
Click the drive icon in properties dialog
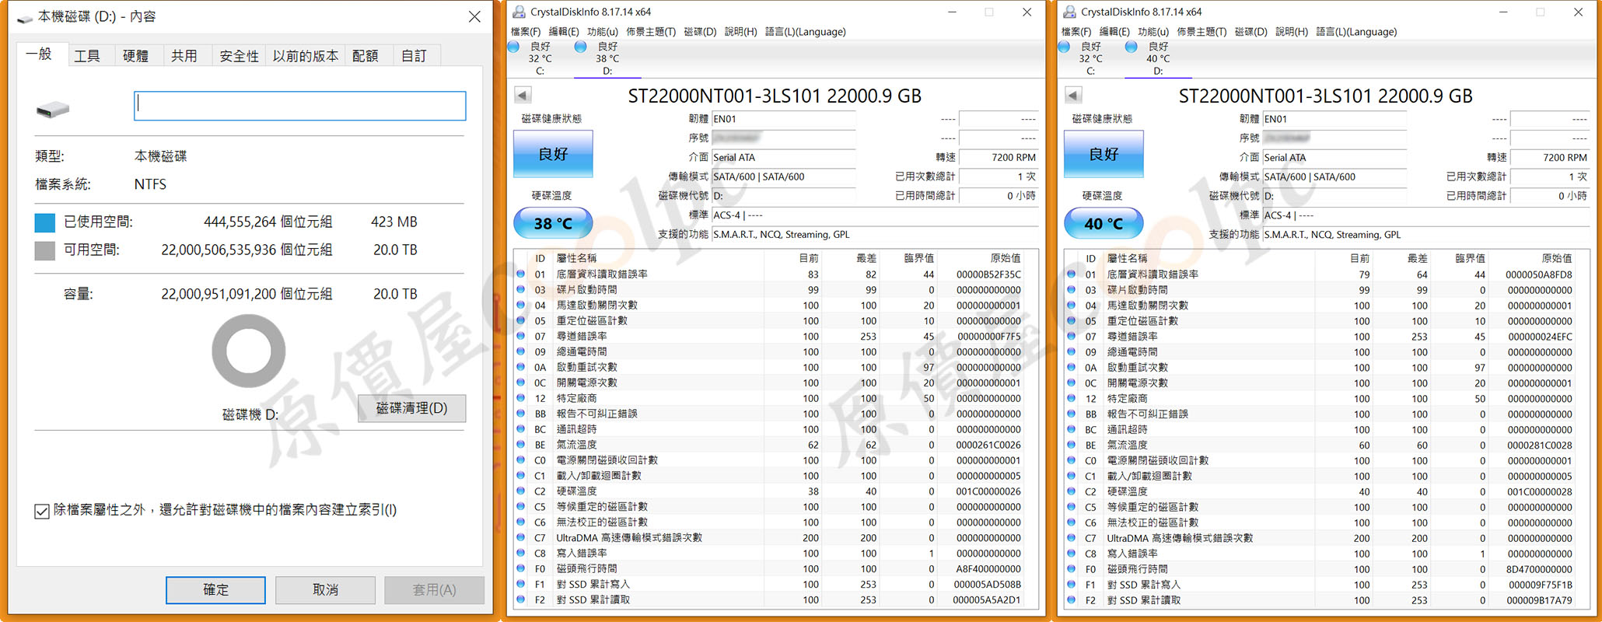(x=53, y=109)
